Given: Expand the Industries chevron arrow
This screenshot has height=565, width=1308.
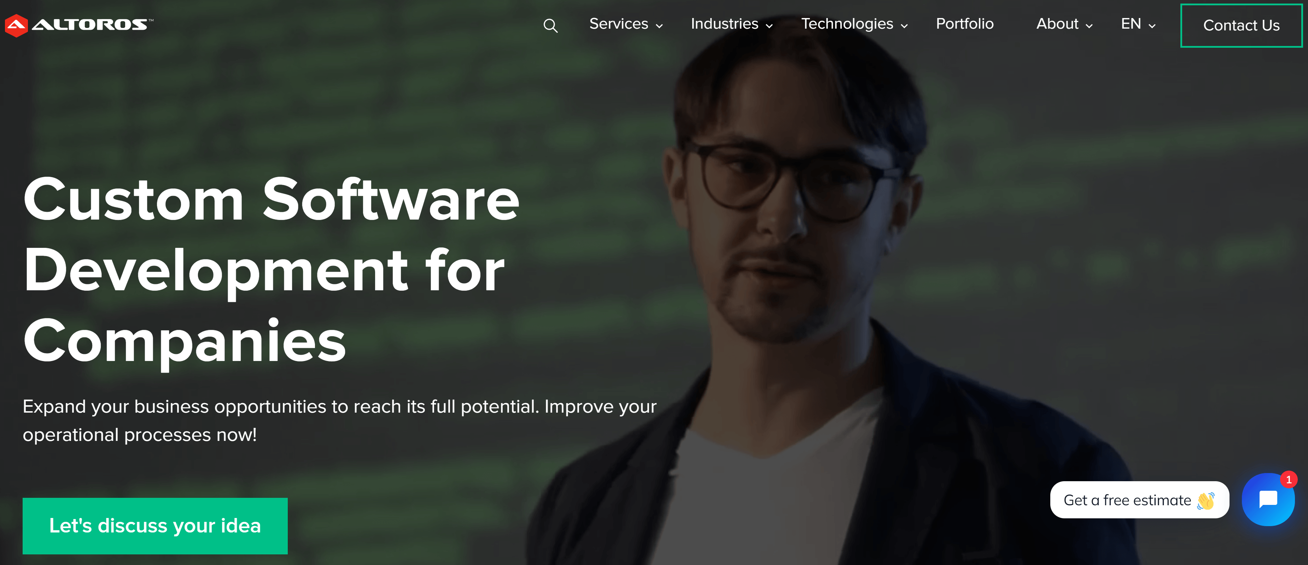Looking at the screenshot, I should (x=769, y=27).
